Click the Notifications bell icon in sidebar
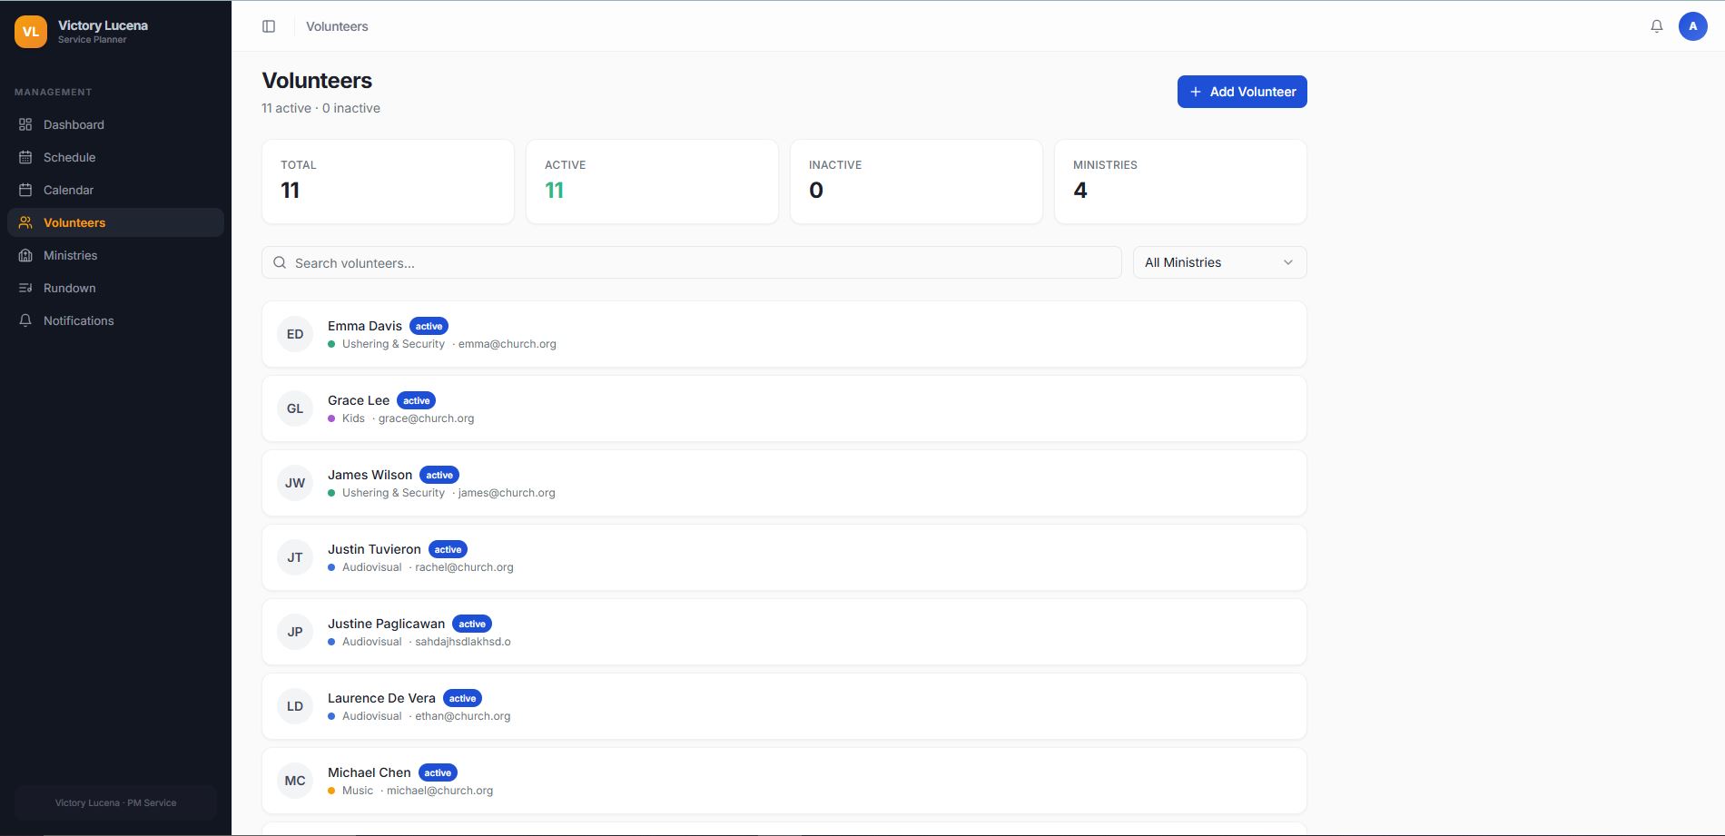The height and width of the screenshot is (836, 1725). click(x=25, y=320)
